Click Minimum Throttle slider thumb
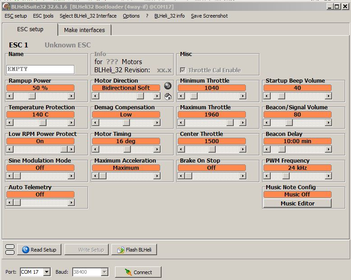 (x=194, y=96)
